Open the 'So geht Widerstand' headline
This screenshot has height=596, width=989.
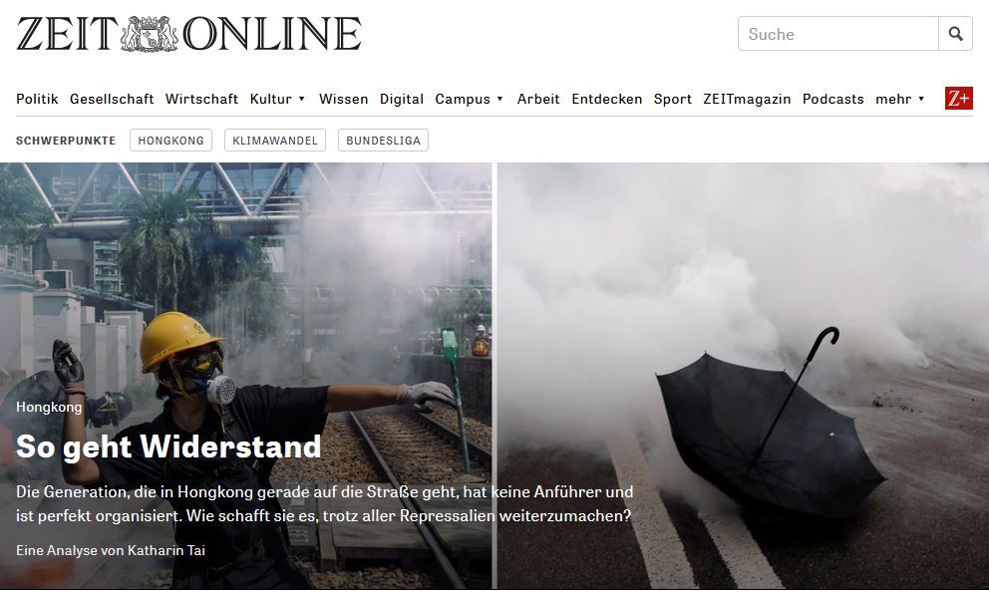click(168, 447)
